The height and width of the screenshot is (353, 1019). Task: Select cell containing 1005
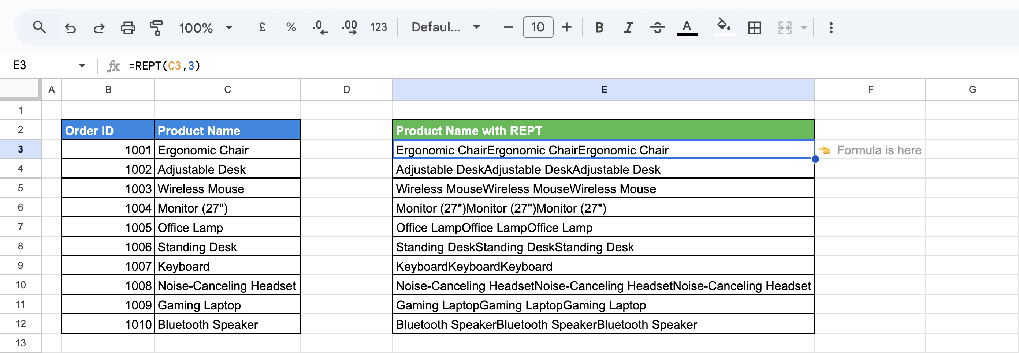click(108, 227)
